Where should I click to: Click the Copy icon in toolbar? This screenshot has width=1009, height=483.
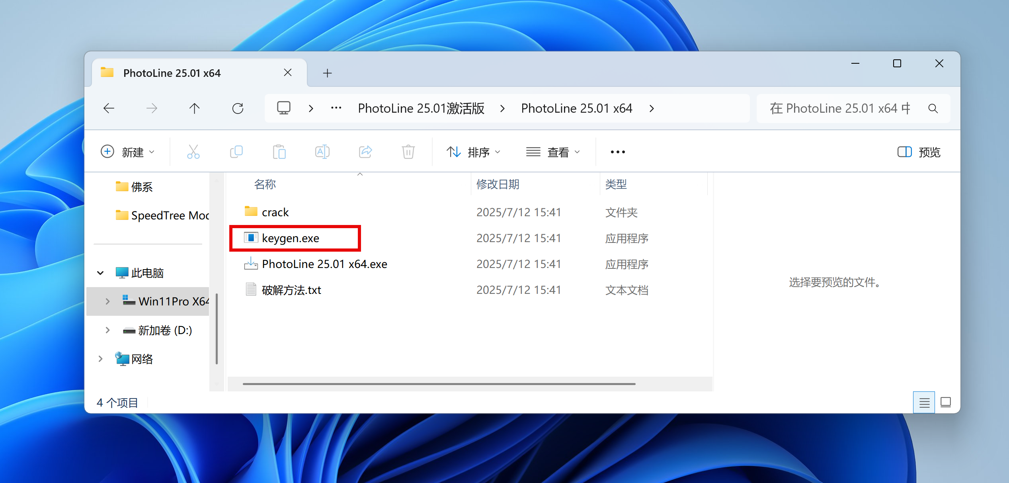[236, 152]
